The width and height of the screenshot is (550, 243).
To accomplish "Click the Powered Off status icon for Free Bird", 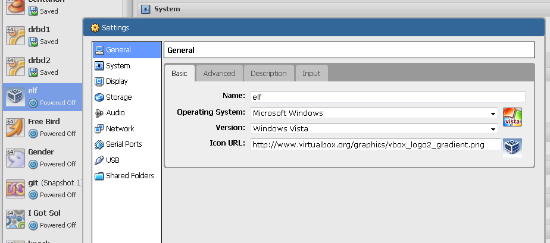I will click(x=33, y=134).
